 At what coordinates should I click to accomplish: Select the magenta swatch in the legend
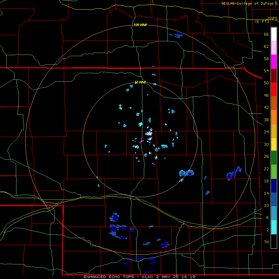point(274,62)
